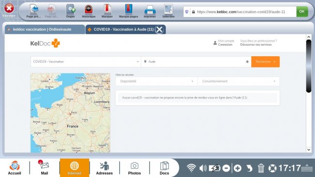
Task: Select Internet in bottom bar
Action: (74, 168)
